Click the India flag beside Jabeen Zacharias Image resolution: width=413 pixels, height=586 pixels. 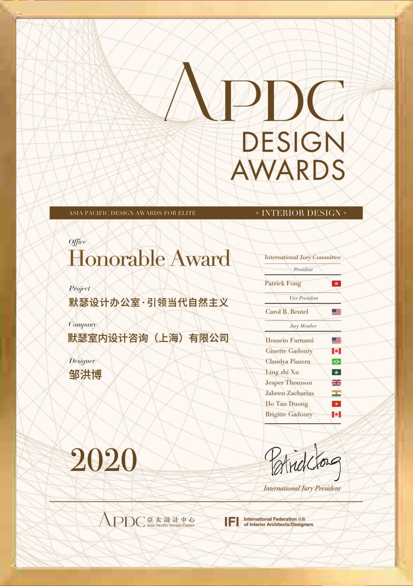[336, 393]
